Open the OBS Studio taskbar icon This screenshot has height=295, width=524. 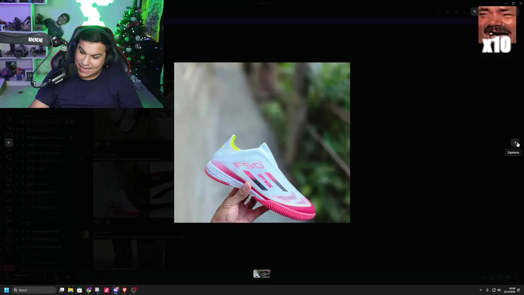[x=134, y=290]
